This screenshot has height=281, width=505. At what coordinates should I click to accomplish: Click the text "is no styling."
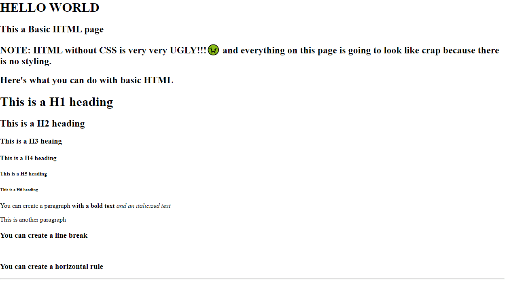click(26, 61)
